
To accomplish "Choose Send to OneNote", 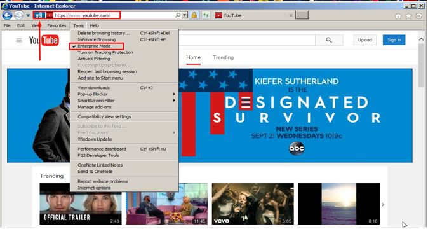I will (124, 172).
